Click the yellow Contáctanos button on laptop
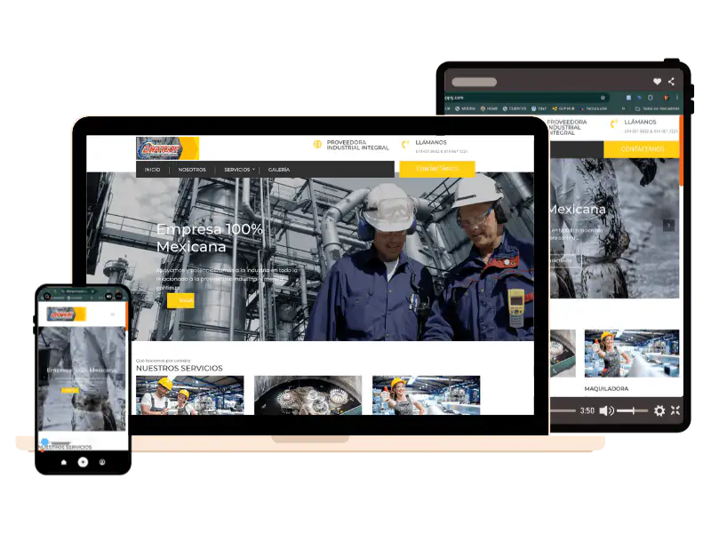Viewport: 711px width, 533px height. click(x=436, y=169)
